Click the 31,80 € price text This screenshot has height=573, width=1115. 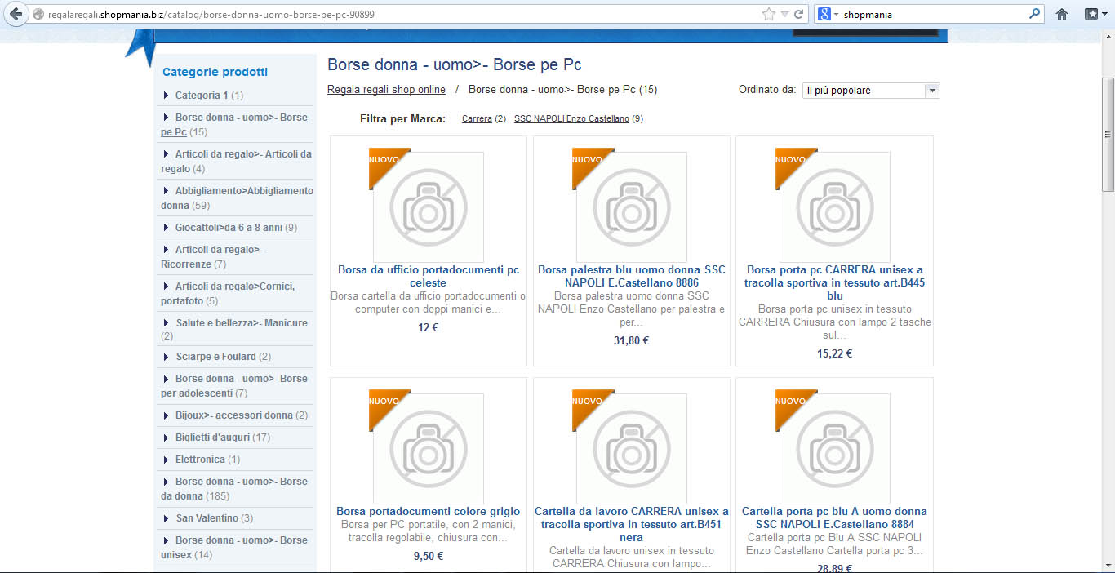[x=632, y=340]
